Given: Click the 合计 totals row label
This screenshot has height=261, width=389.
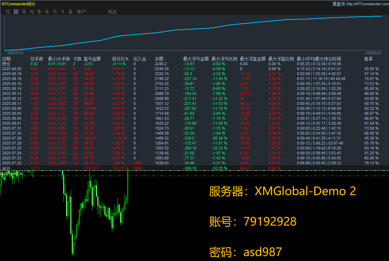Looking at the screenshot, I should 6,168.
